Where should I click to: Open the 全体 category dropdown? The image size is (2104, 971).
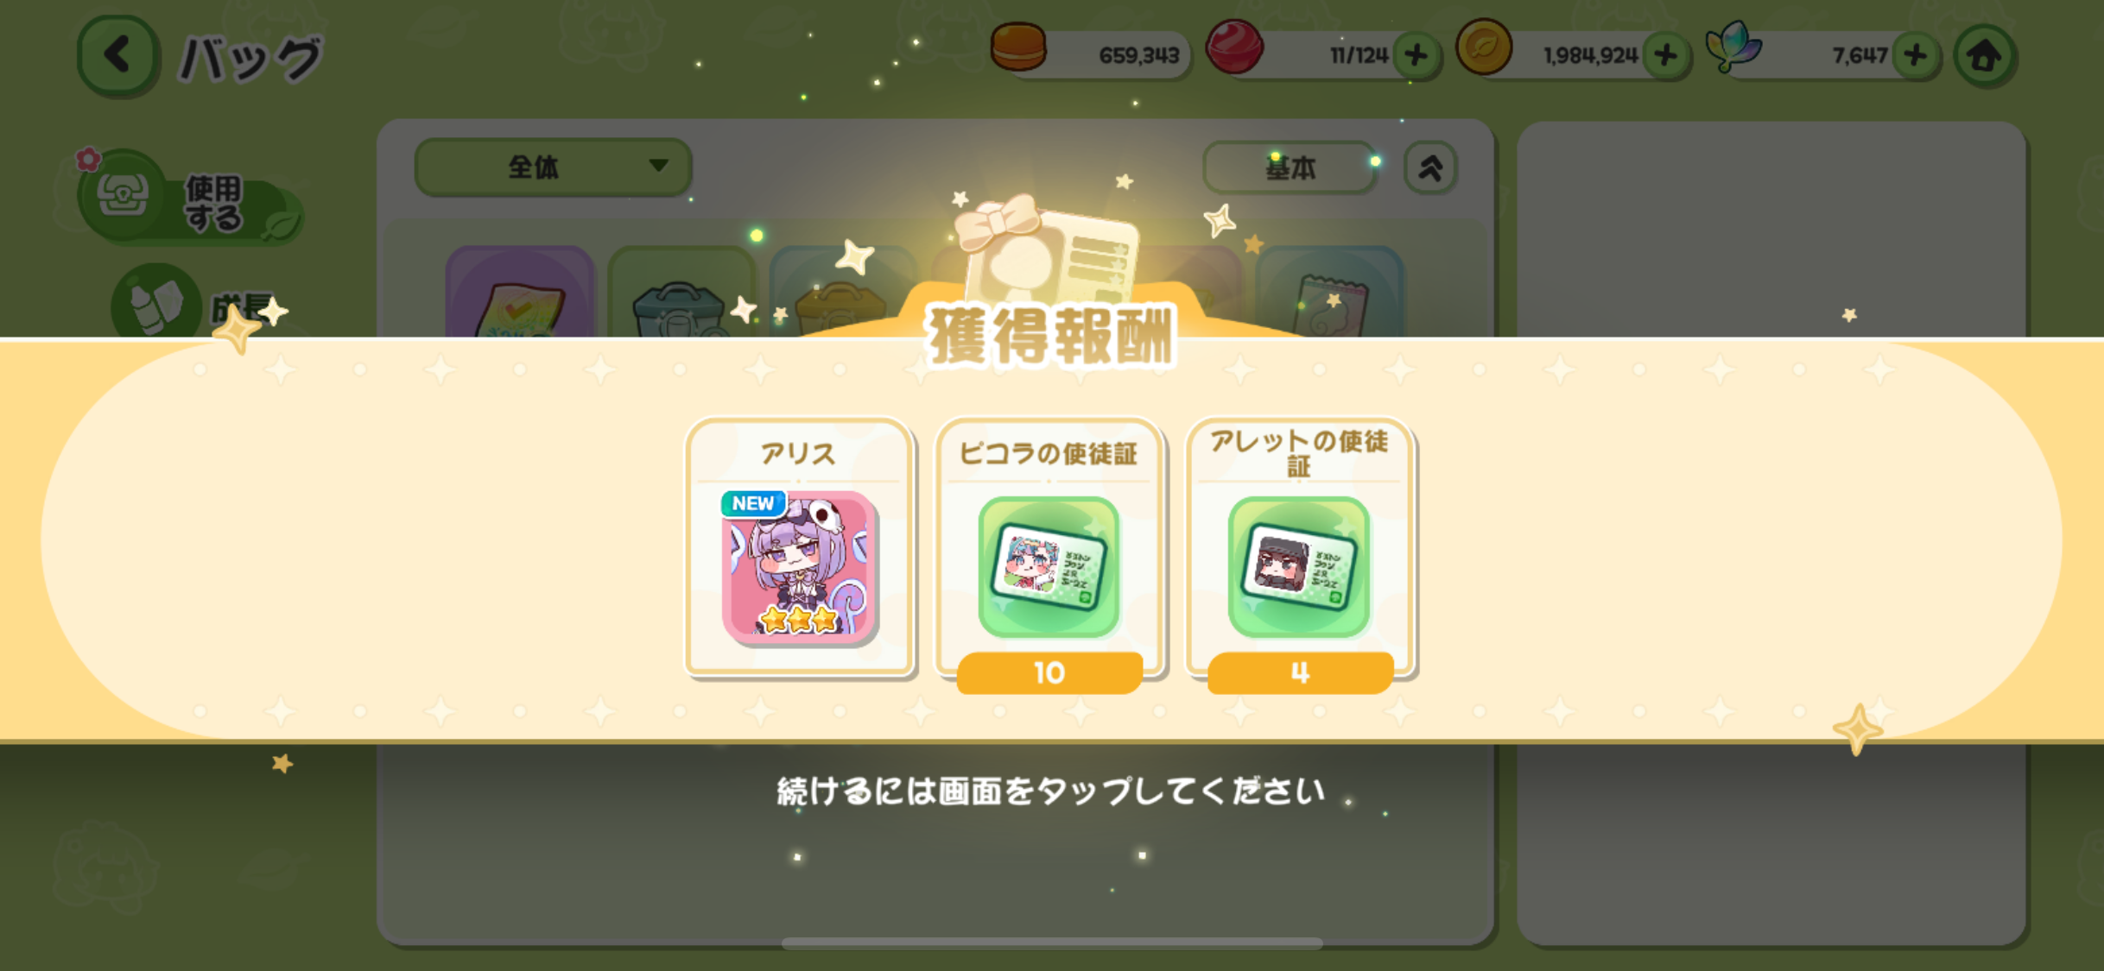553,167
